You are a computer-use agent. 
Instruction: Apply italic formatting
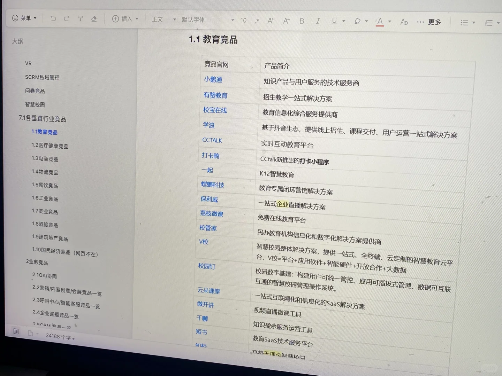318,21
